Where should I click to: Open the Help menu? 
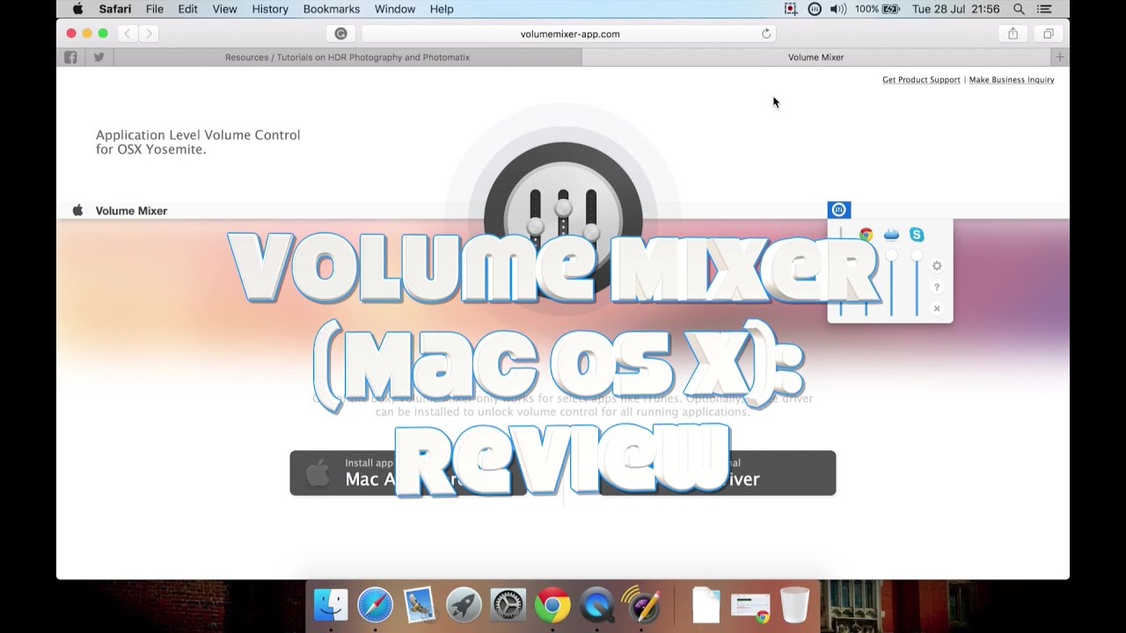[442, 9]
